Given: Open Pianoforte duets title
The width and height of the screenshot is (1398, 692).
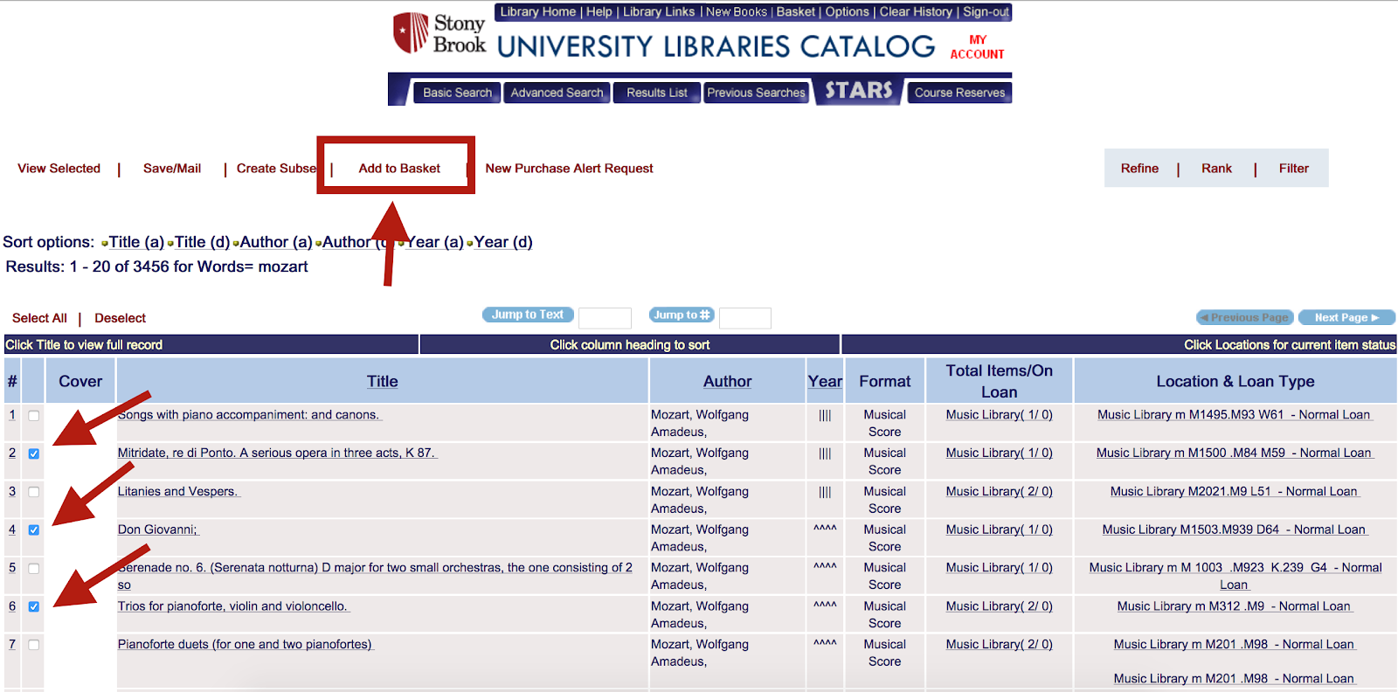Looking at the screenshot, I should point(246,645).
